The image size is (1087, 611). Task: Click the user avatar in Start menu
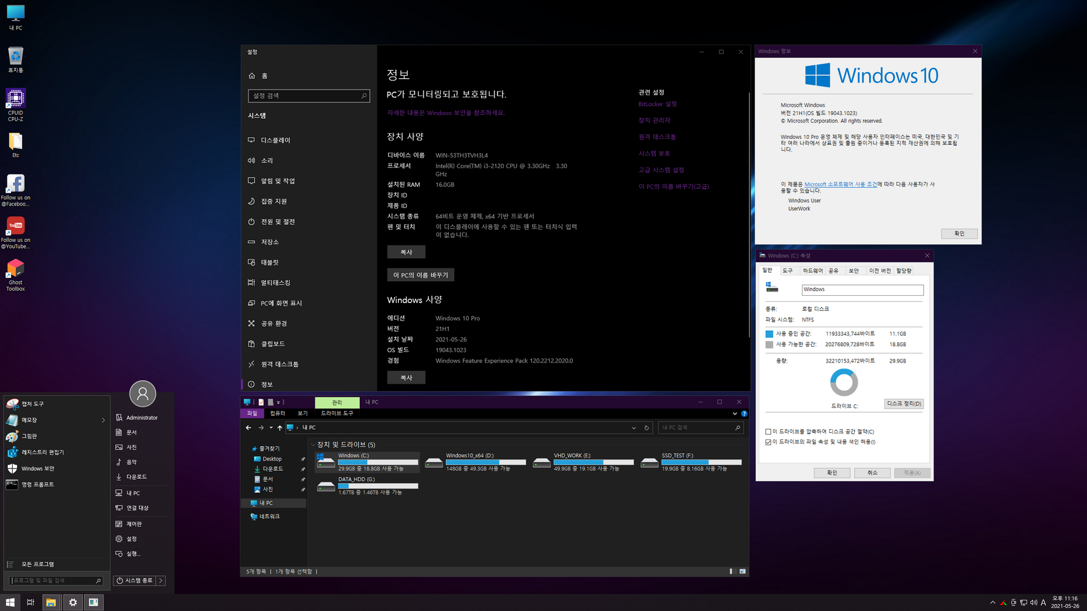click(x=143, y=394)
